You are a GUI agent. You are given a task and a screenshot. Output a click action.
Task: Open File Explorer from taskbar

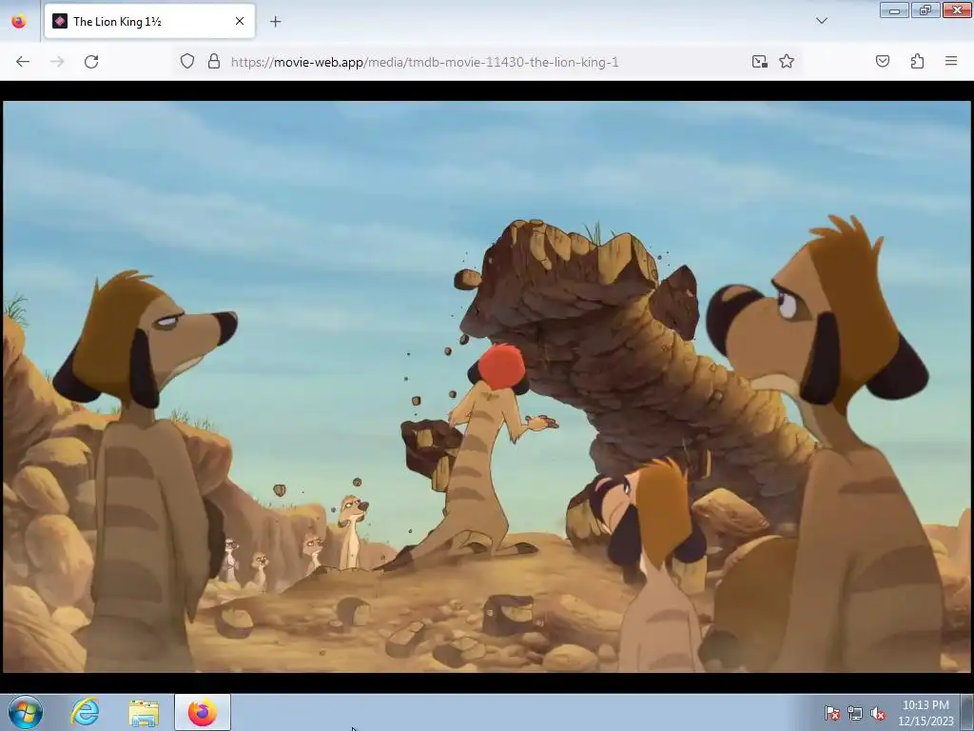click(144, 712)
